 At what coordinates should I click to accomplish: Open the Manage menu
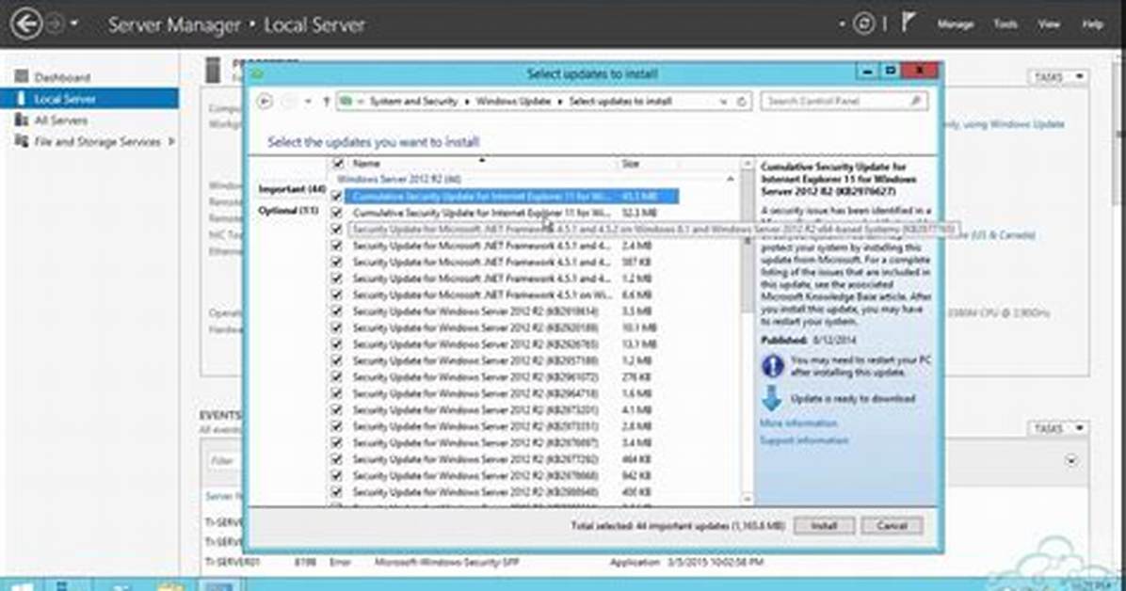(x=955, y=24)
